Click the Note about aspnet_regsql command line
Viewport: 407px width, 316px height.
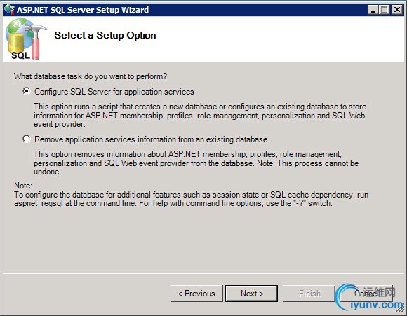[x=192, y=199]
